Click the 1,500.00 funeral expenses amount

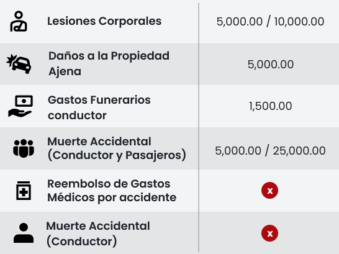tap(270, 106)
